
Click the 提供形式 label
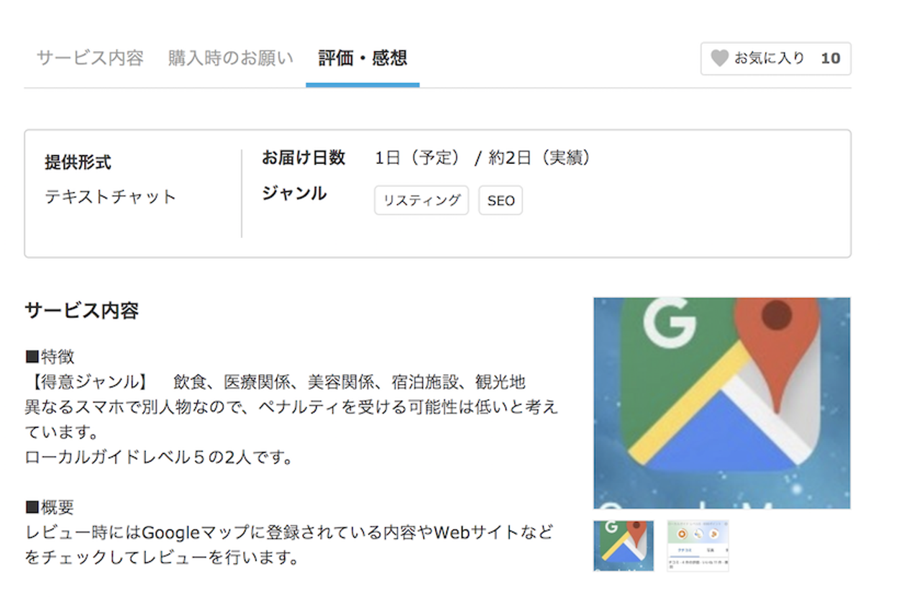click(x=78, y=163)
